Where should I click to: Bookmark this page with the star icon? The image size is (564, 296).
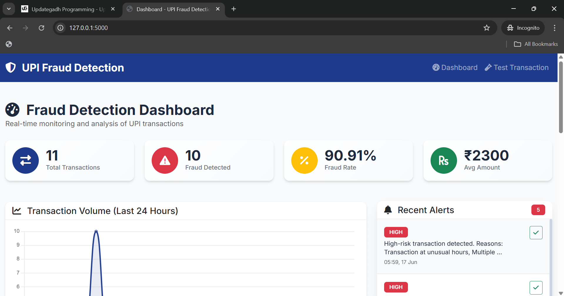(487, 28)
